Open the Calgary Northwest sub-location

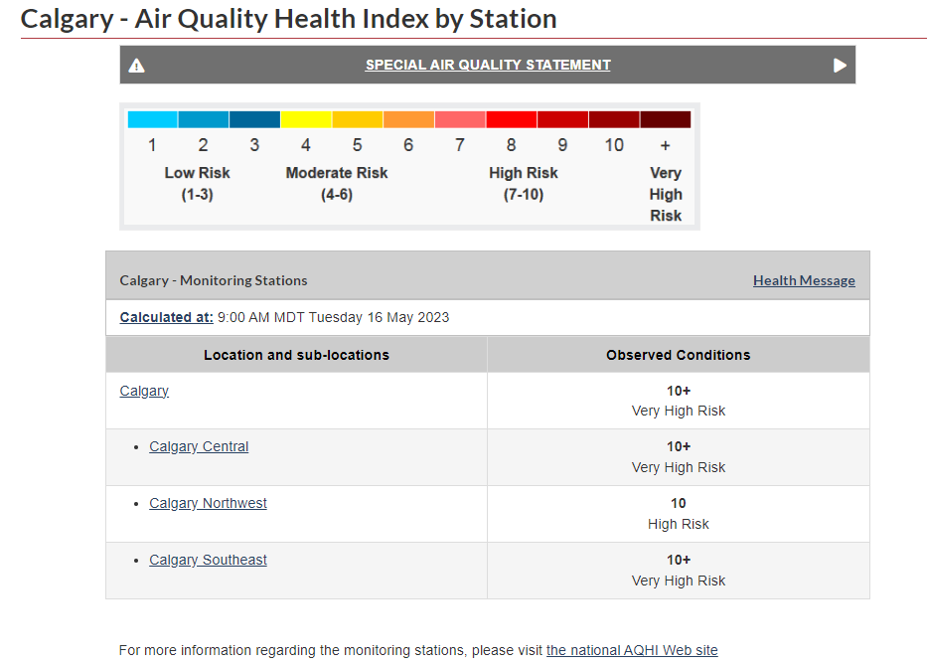[x=208, y=503]
